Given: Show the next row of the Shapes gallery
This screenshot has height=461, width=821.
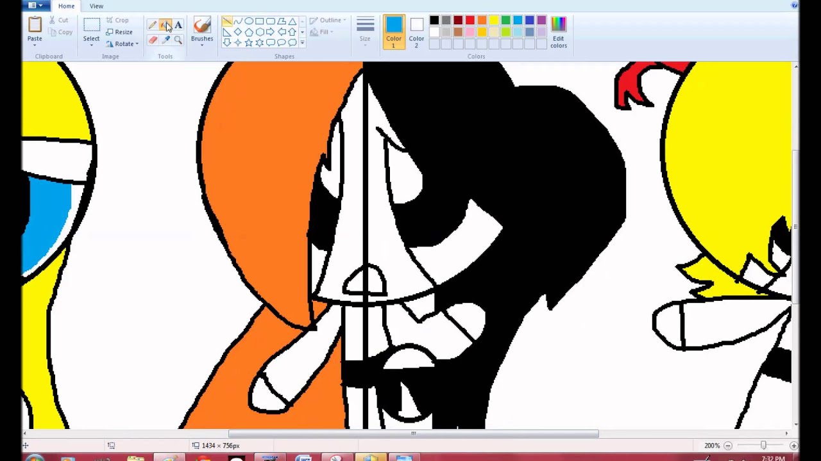Looking at the screenshot, I should point(302,32).
